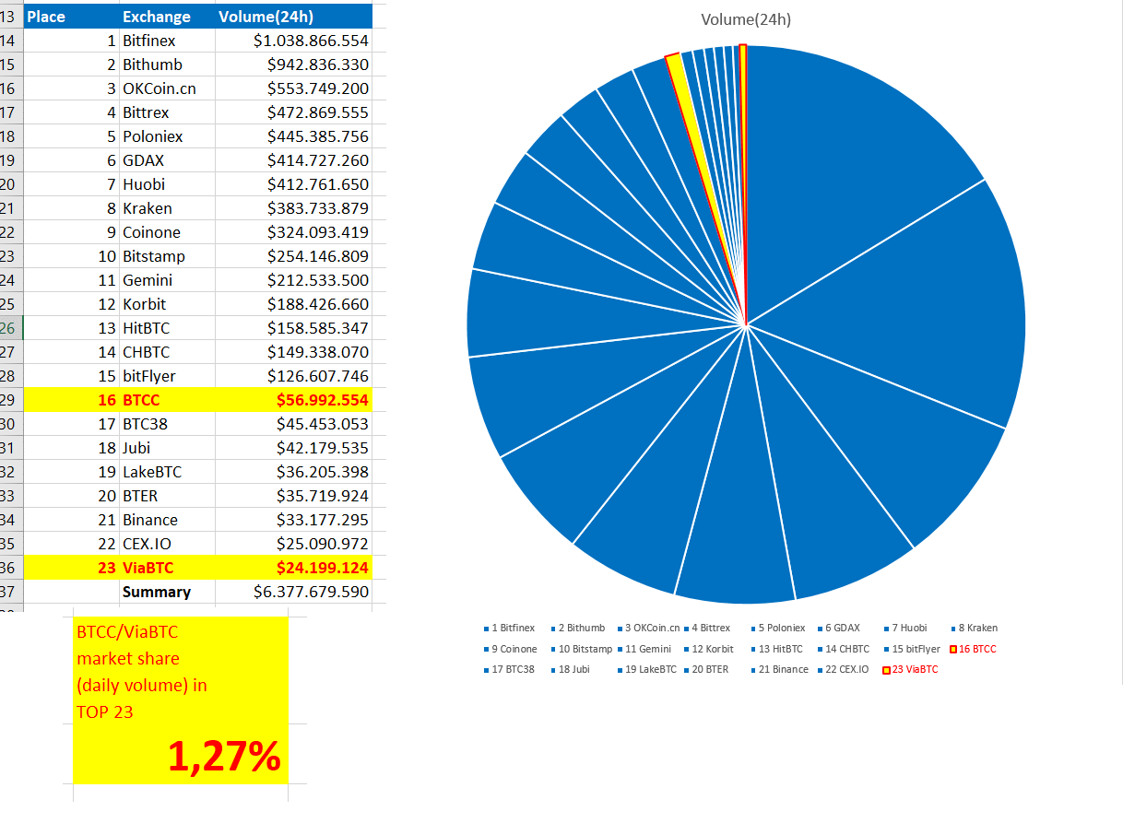1123x823 pixels.
Task: Select the Summary label cell
Action: pyautogui.click(x=167, y=592)
